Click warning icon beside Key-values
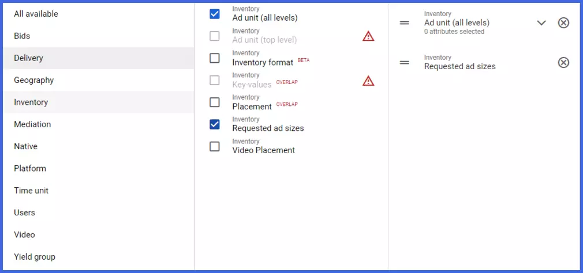 (x=368, y=81)
